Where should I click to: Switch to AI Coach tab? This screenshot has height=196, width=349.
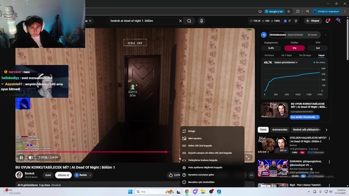pyautogui.click(x=312, y=35)
